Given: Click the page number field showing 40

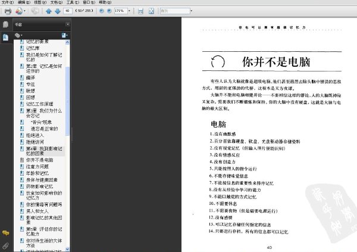Looking at the screenshot, I should [x=68, y=11].
